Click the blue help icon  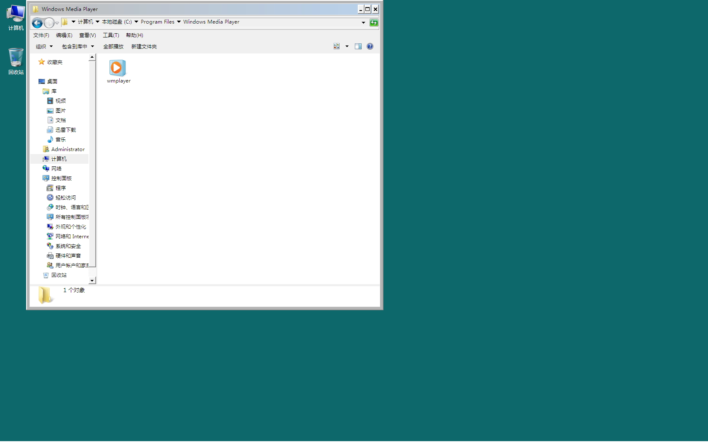(370, 46)
